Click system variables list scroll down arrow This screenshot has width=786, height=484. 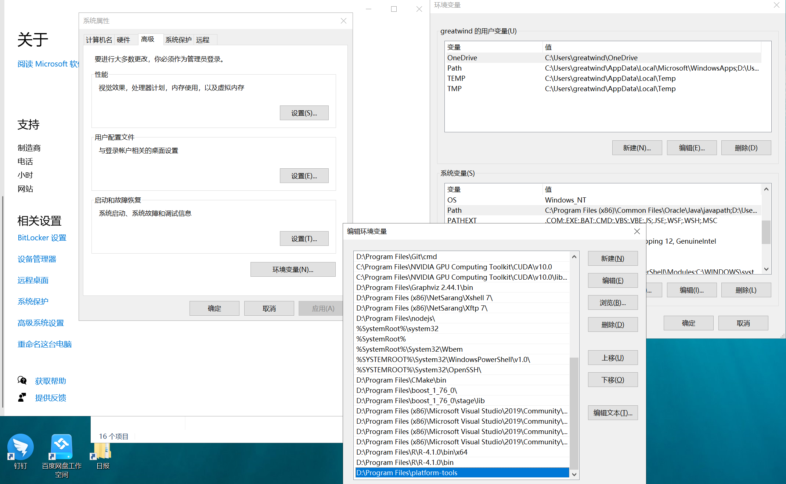click(x=766, y=269)
